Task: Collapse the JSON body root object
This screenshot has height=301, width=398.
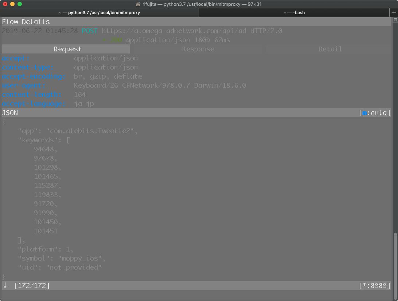Action: (x=3, y=122)
